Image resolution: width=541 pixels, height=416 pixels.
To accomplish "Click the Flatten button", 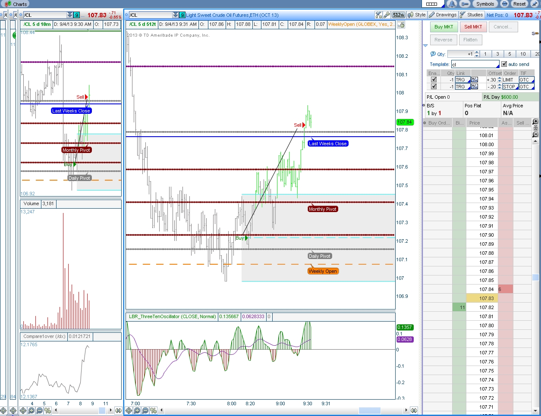I will (470, 40).
